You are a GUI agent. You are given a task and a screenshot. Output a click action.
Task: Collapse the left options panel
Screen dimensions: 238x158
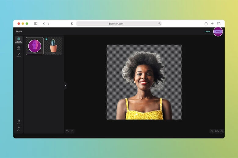point(65,86)
